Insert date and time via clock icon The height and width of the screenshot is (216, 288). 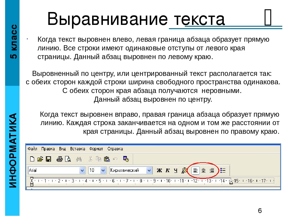pyautogui.click(x=126, y=159)
